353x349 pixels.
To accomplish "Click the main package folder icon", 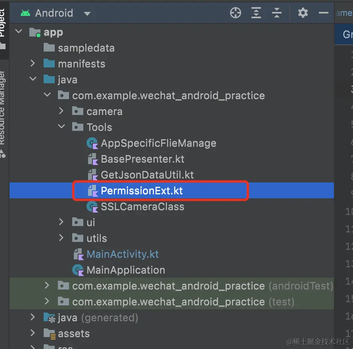I will (x=63, y=95).
